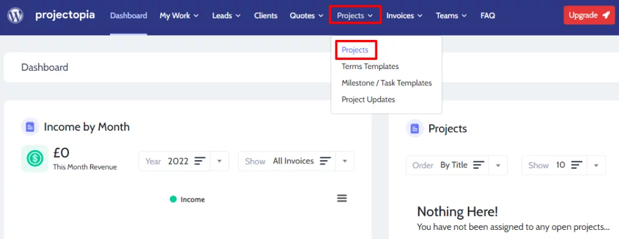Click the Show 10 arrow

(597, 165)
